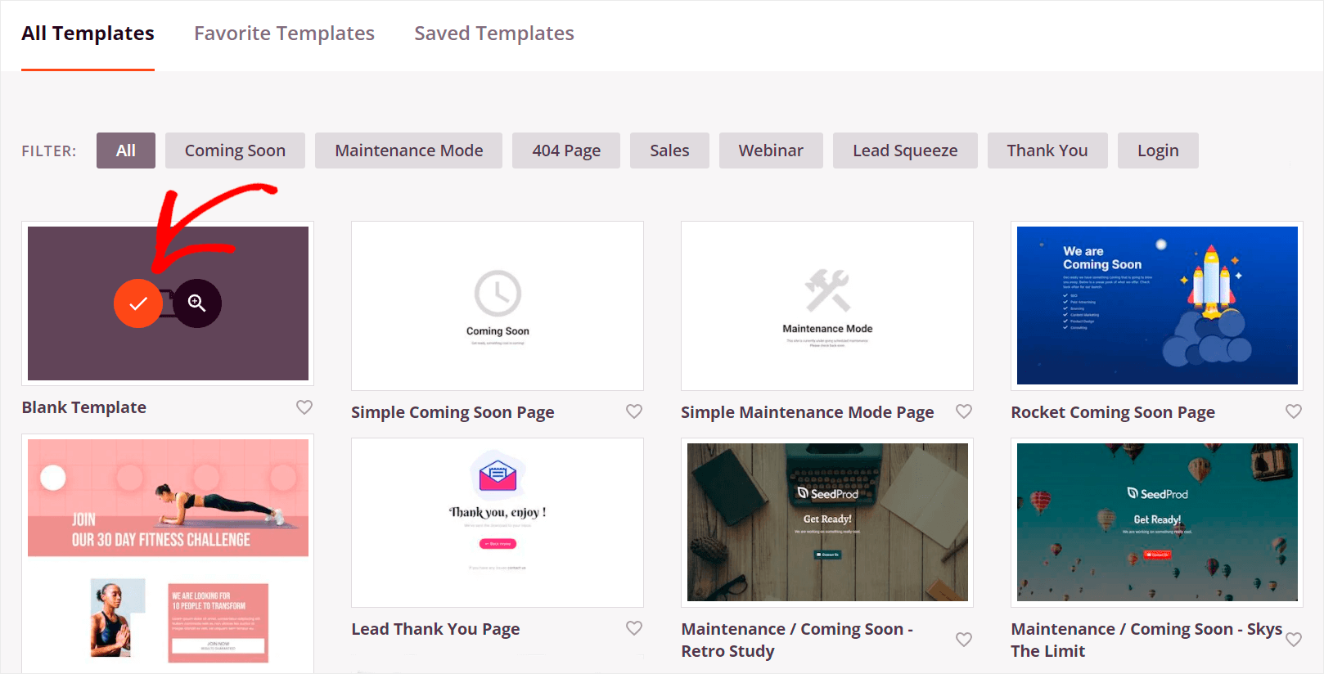The width and height of the screenshot is (1324, 674).
Task: Favorite the Simple Coming Soon Page heart
Action: tap(634, 411)
